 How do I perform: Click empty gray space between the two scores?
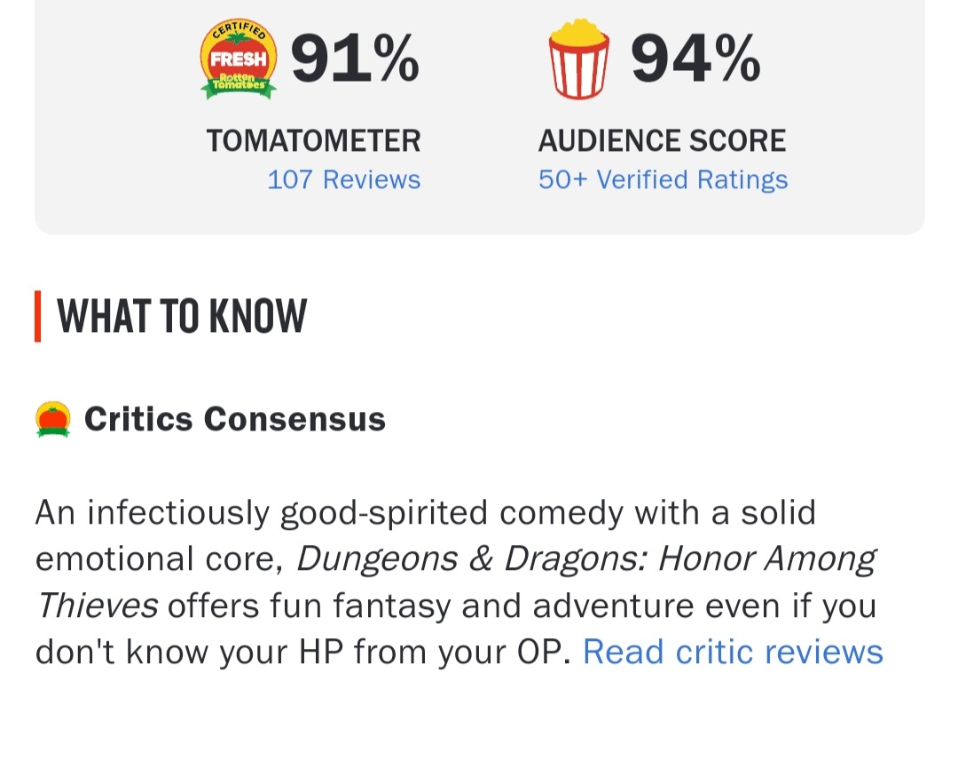[479, 107]
